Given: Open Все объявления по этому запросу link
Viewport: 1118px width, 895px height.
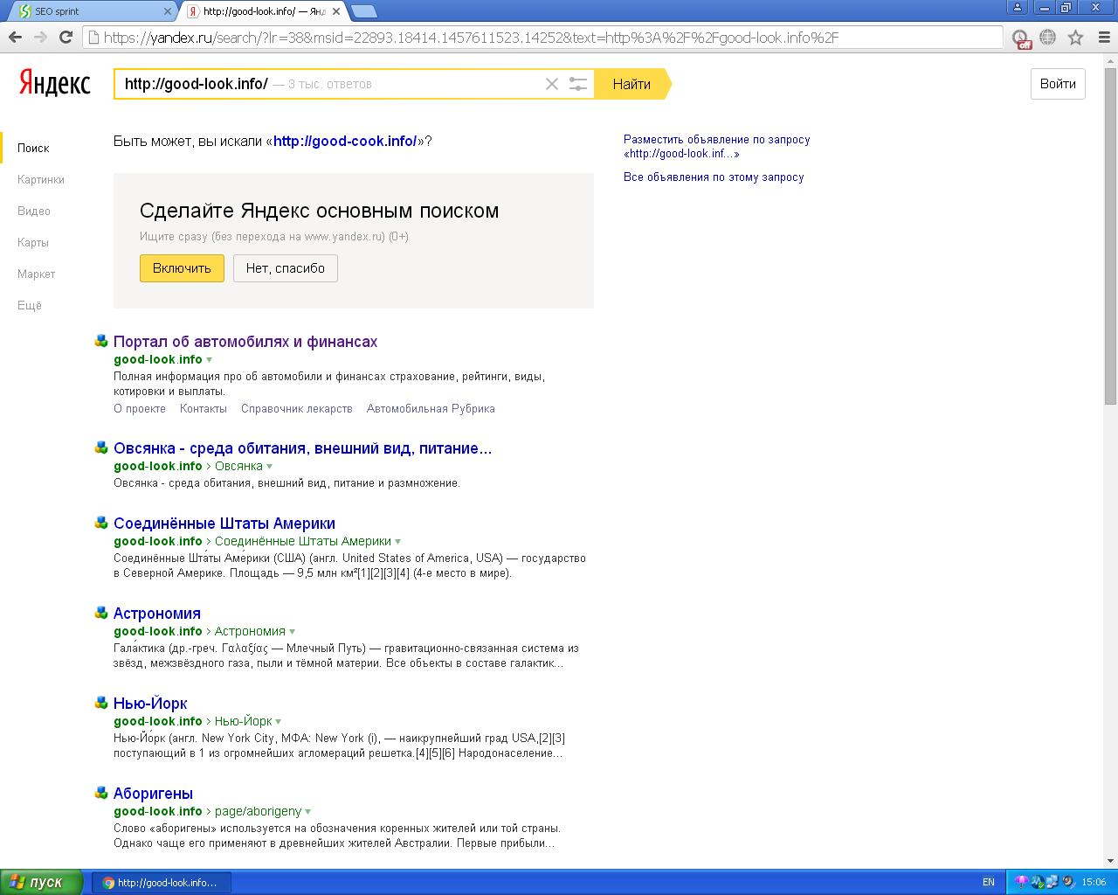Looking at the screenshot, I should coord(714,177).
